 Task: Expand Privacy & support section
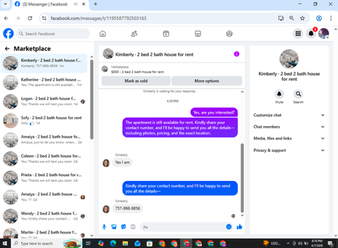click(x=289, y=150)
